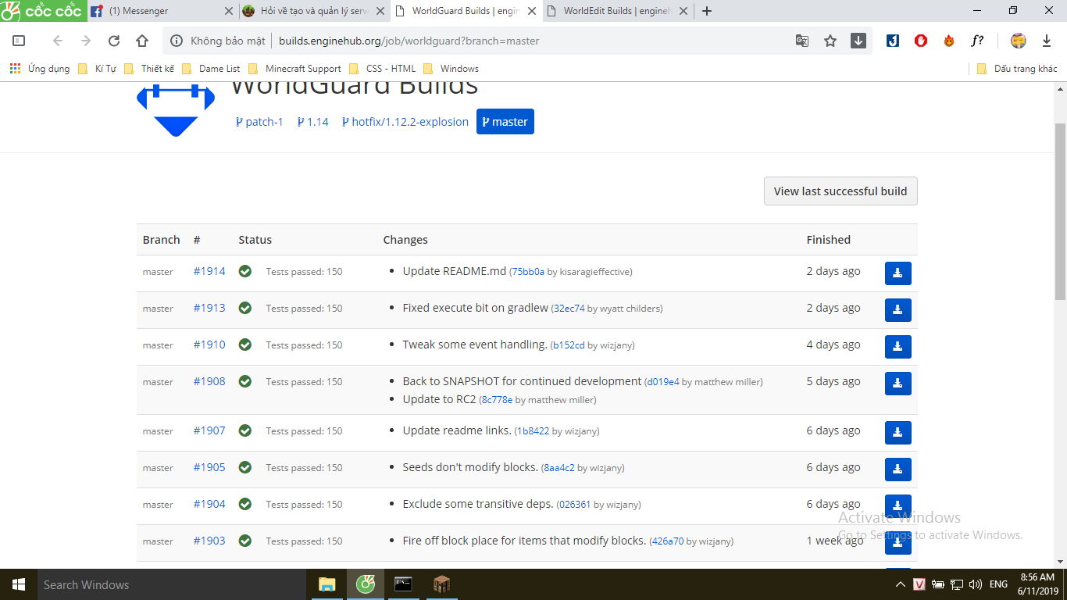This screenshot has width=1067, height=600.
Task: Download build #1904
Action: pyautogui.click(x=897, y=506)
